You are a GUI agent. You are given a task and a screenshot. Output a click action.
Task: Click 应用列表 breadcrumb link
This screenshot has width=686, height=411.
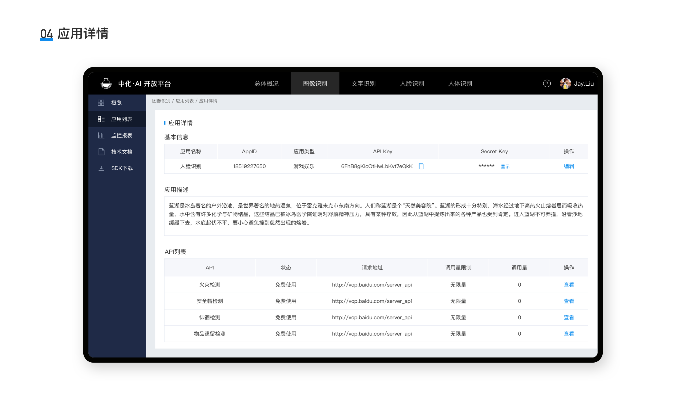pyautogui.click(x=185, y=101)
